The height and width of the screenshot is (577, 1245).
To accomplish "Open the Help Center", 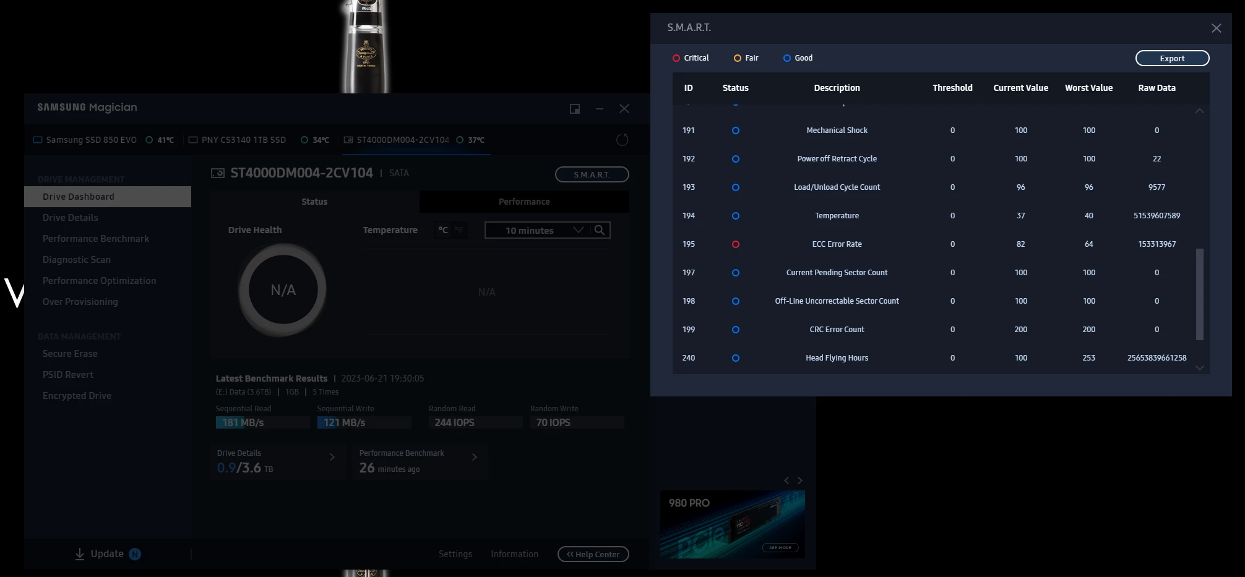I will tap(593, 554).
